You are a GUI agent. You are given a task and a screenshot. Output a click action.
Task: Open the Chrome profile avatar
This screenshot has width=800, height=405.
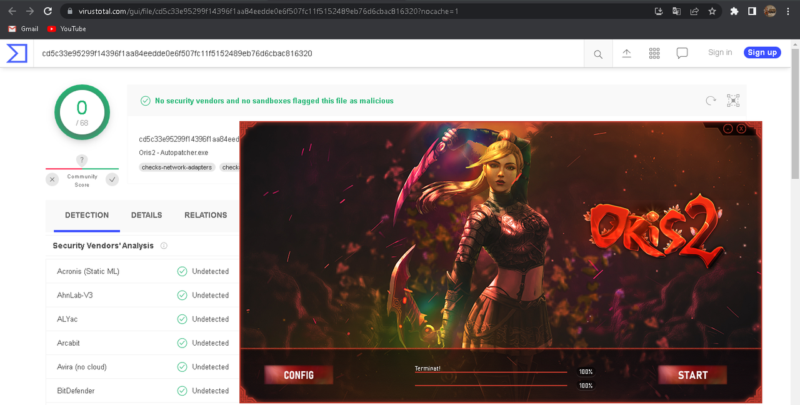click(x=770, y=11)
